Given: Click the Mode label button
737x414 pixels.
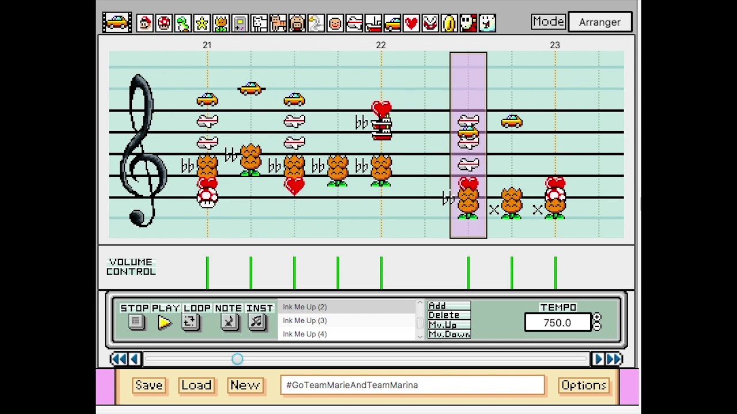Looking at the screenshot, I should [x=548, y=22].
